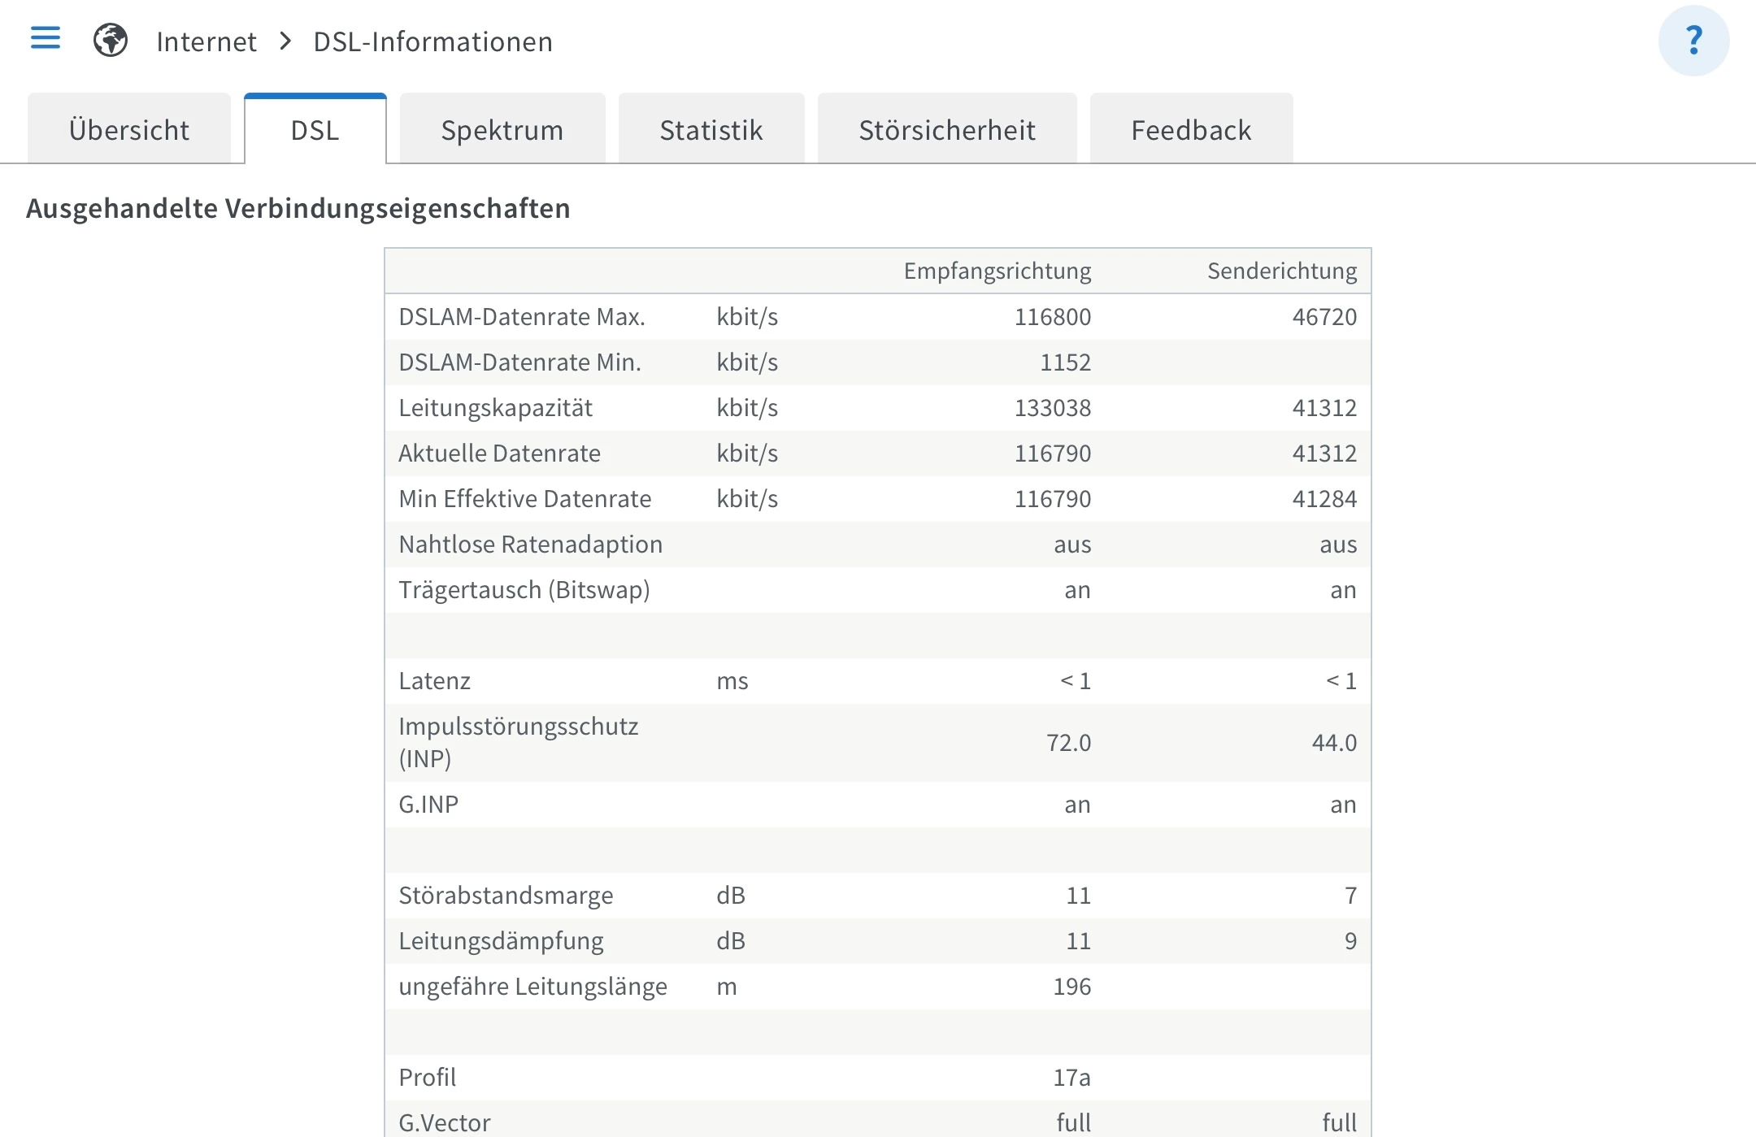The width and height of the screenshot is (1756, 1137).
Task: Click the Profil value 17a
Action: (1071, 1078)
